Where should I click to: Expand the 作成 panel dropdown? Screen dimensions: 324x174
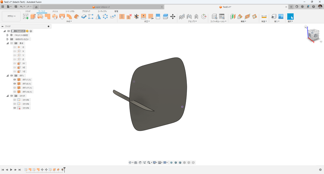click(x=69, y=21)
